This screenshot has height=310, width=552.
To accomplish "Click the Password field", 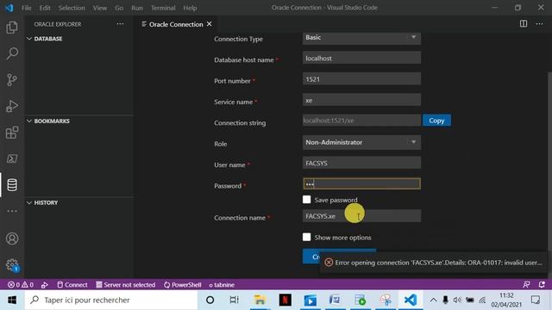I will 361,183.
